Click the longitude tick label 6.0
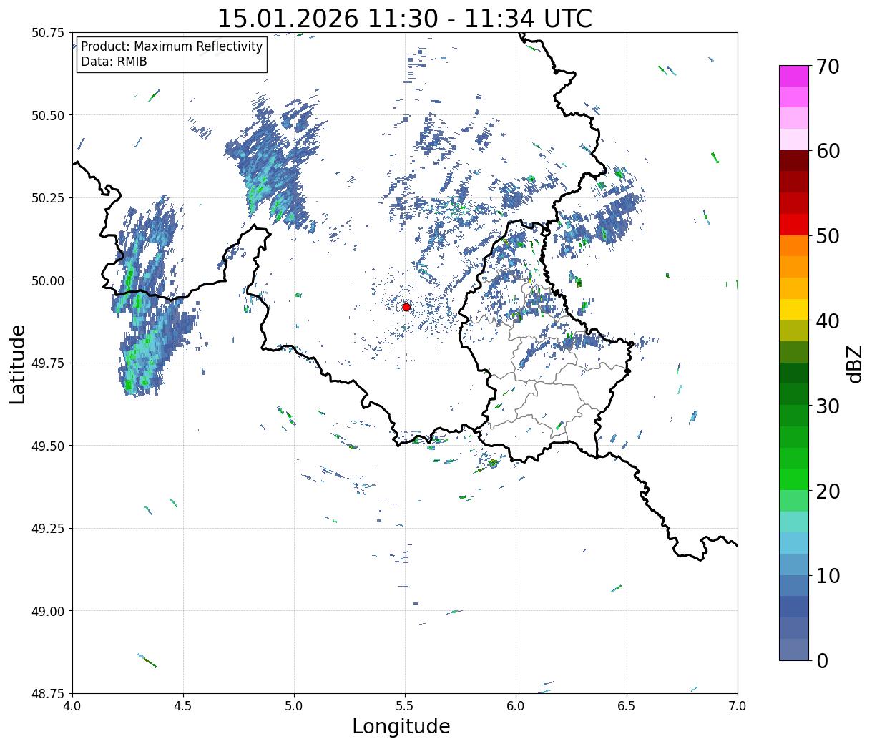 pyautogui.click(x=516, y=706)
